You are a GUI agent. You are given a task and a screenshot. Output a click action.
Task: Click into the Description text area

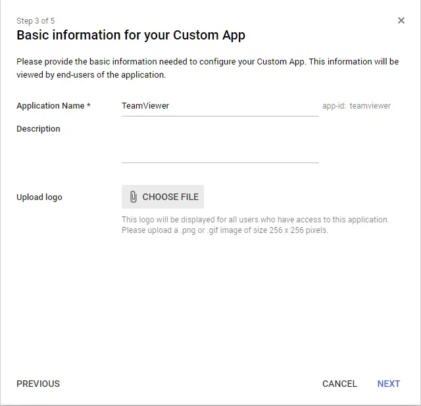click(220, 143)
